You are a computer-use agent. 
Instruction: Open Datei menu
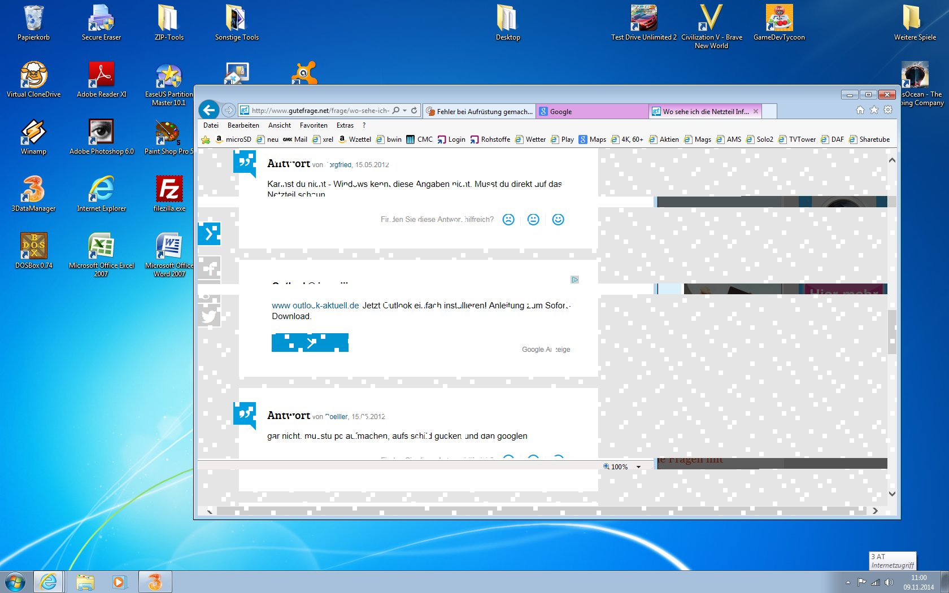211,125
